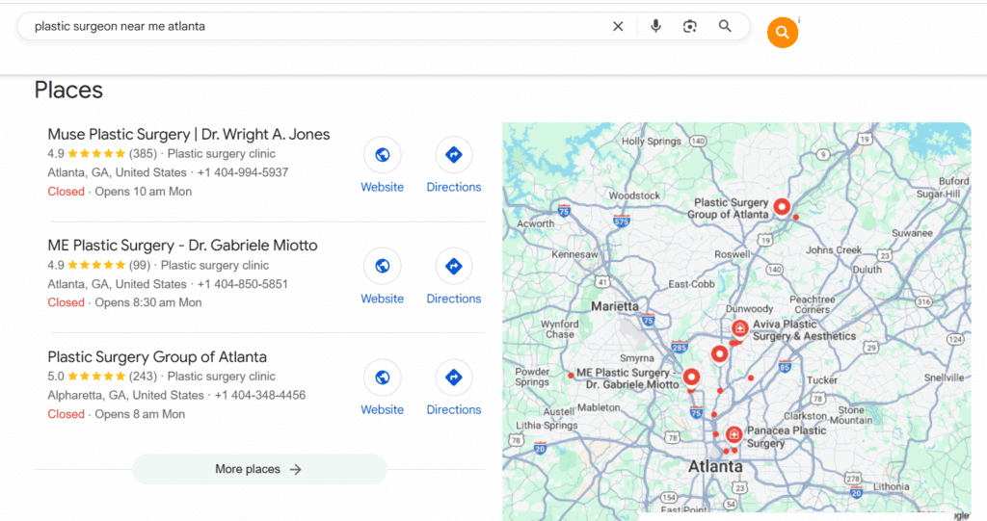987x521 pixels.
Task: Open the Plastic Surgery Group of Atlanta listing title
Action: point(157,356)
